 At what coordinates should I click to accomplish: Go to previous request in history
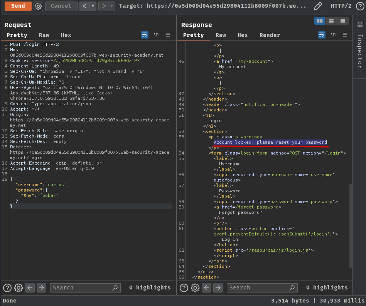85,6
